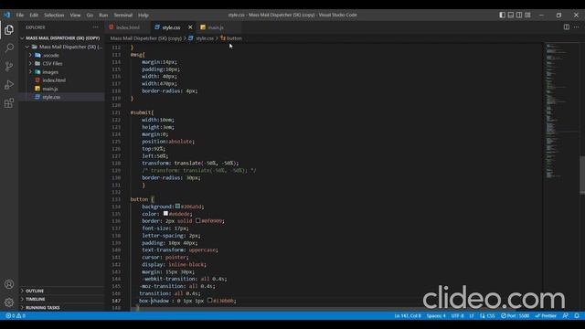Open the Accounts menu icon
Viewport: 585px width, 329px height.
pos(9,284)
